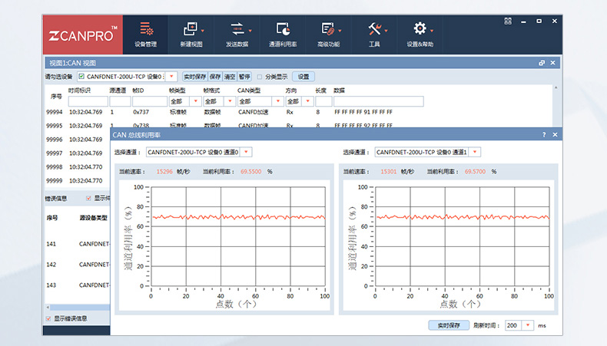Click the 高级功能 advanced functions icon

[328, 29]
